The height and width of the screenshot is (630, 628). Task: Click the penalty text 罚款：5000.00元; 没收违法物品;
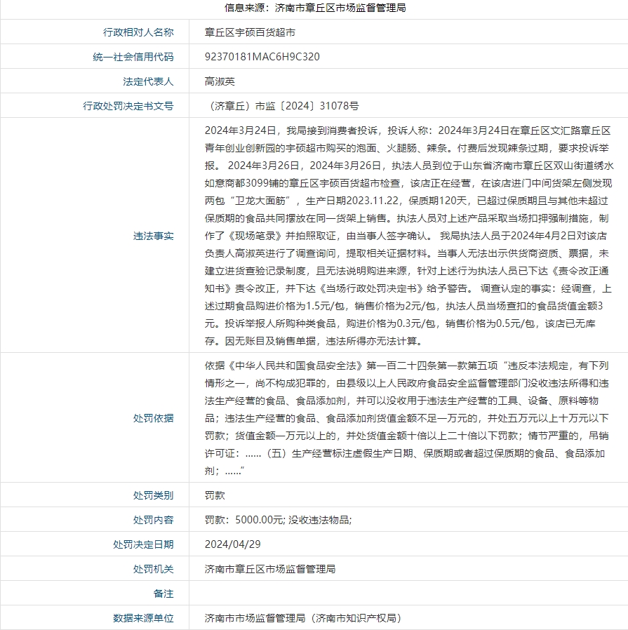278,520
